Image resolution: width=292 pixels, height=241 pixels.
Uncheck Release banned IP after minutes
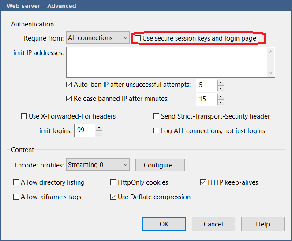coord(69,99)
